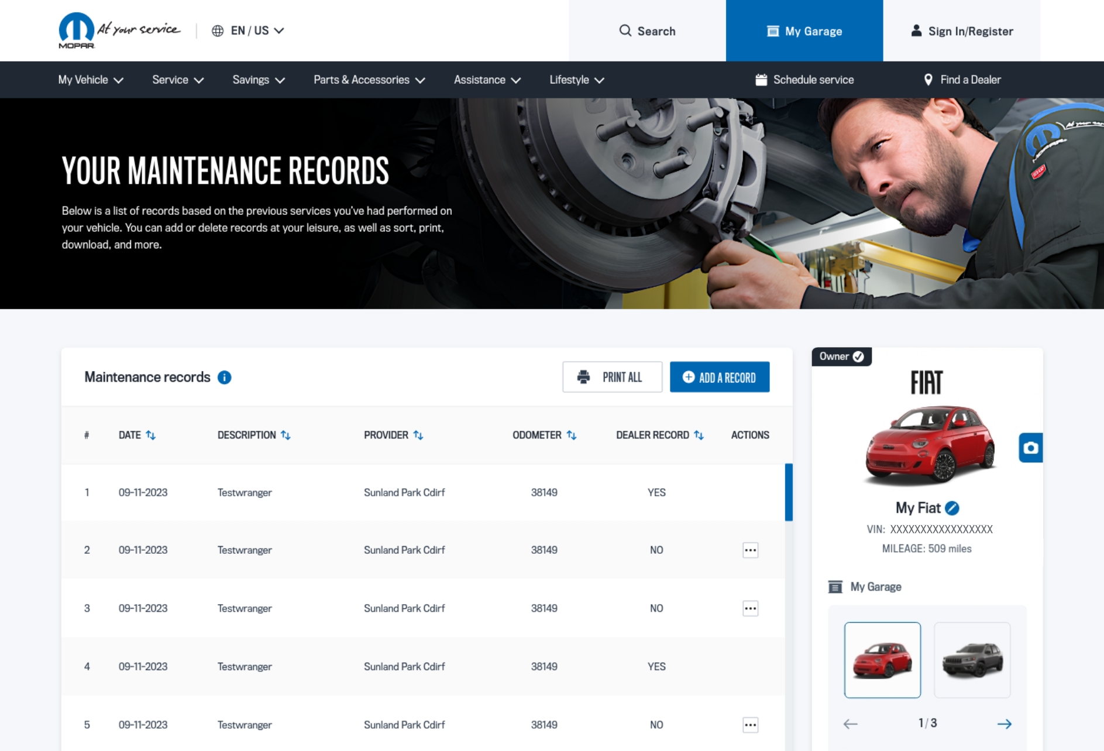
Task: Click the Schedule service calendar icon
Action: [761, 79]
